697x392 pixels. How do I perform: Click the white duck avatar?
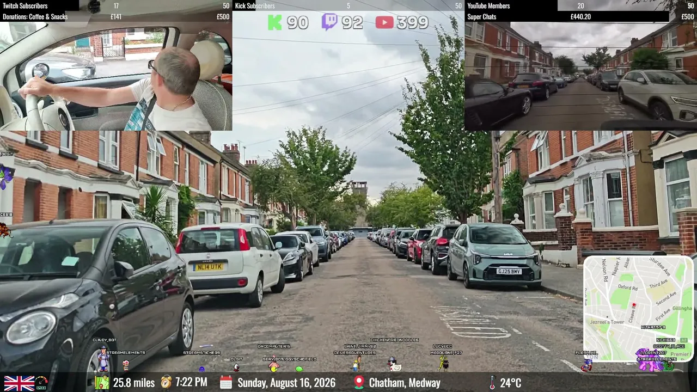pos(394,365)
